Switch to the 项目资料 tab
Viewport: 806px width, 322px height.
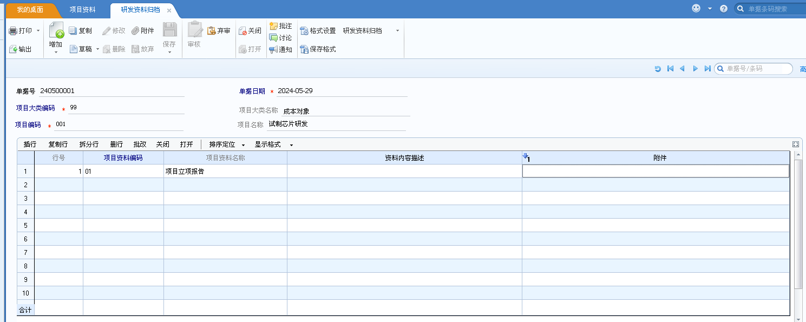click(x=83, y=10)
